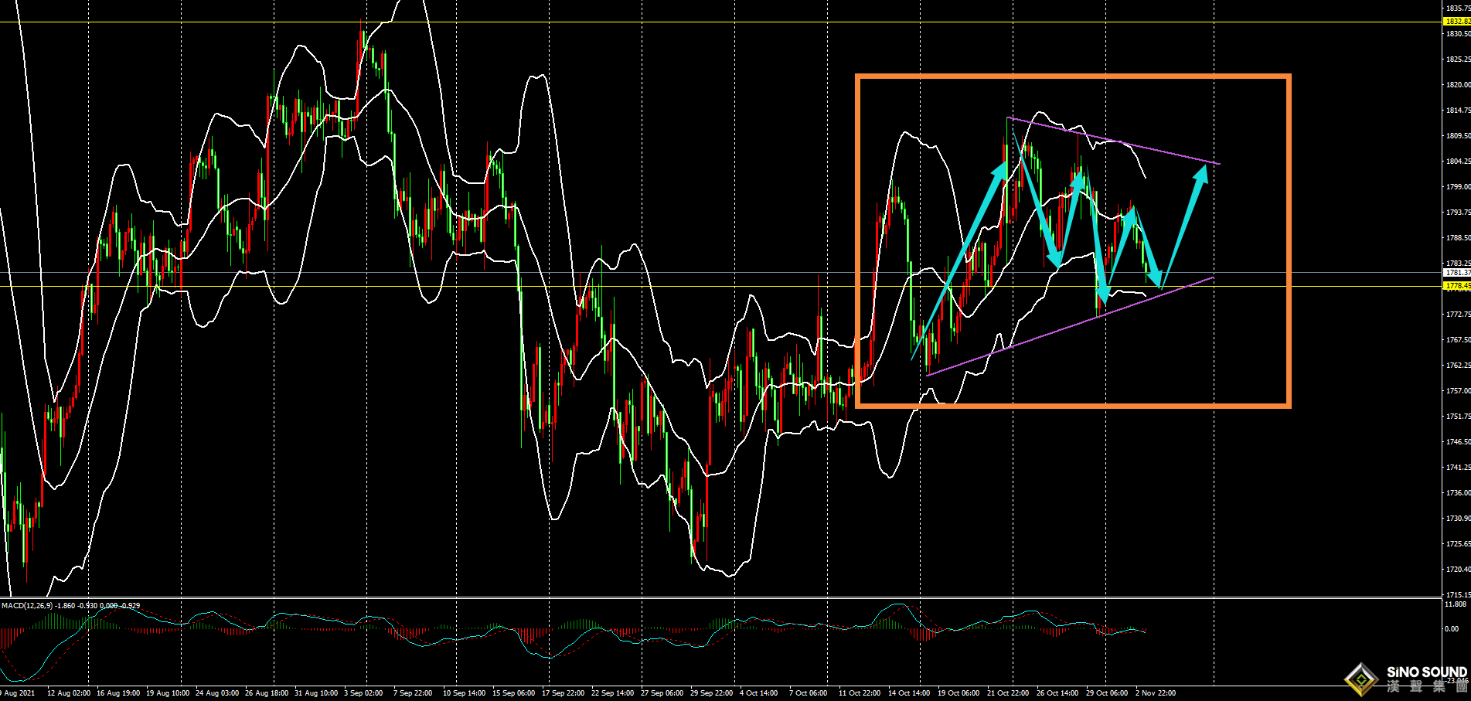Select the white 1781.37 current price tag
Screen dimensions: 1471x701
[1457, 273]
